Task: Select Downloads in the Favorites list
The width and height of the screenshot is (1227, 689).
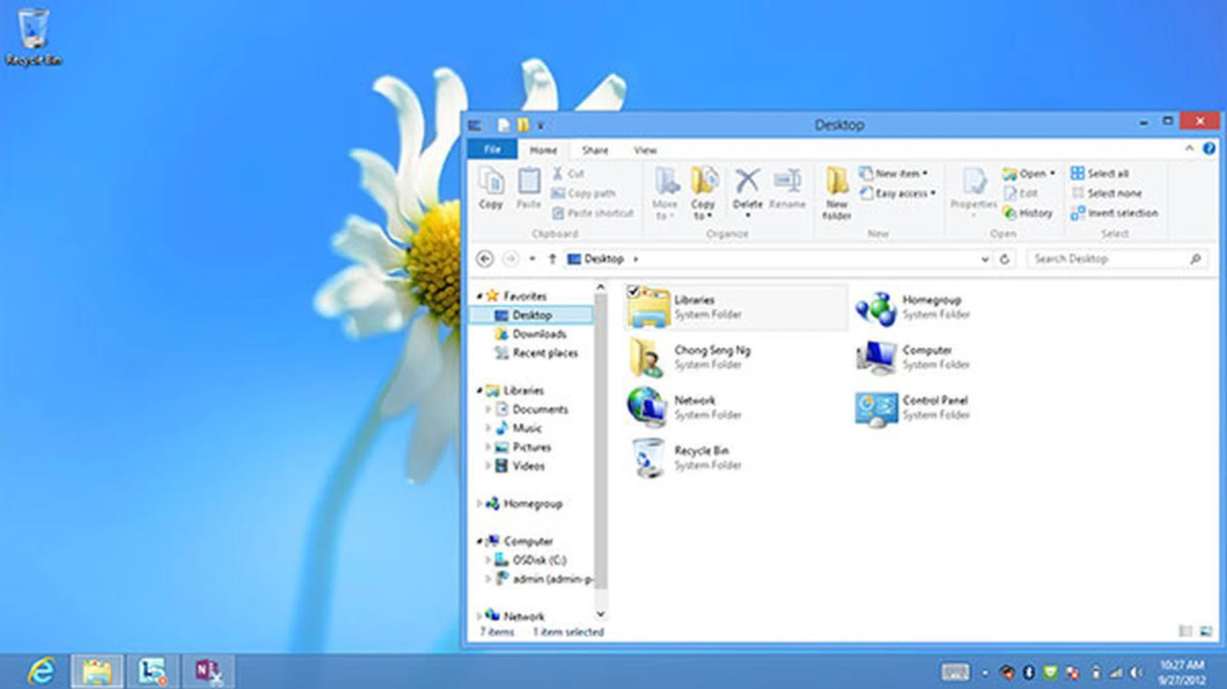Action: 539,334
